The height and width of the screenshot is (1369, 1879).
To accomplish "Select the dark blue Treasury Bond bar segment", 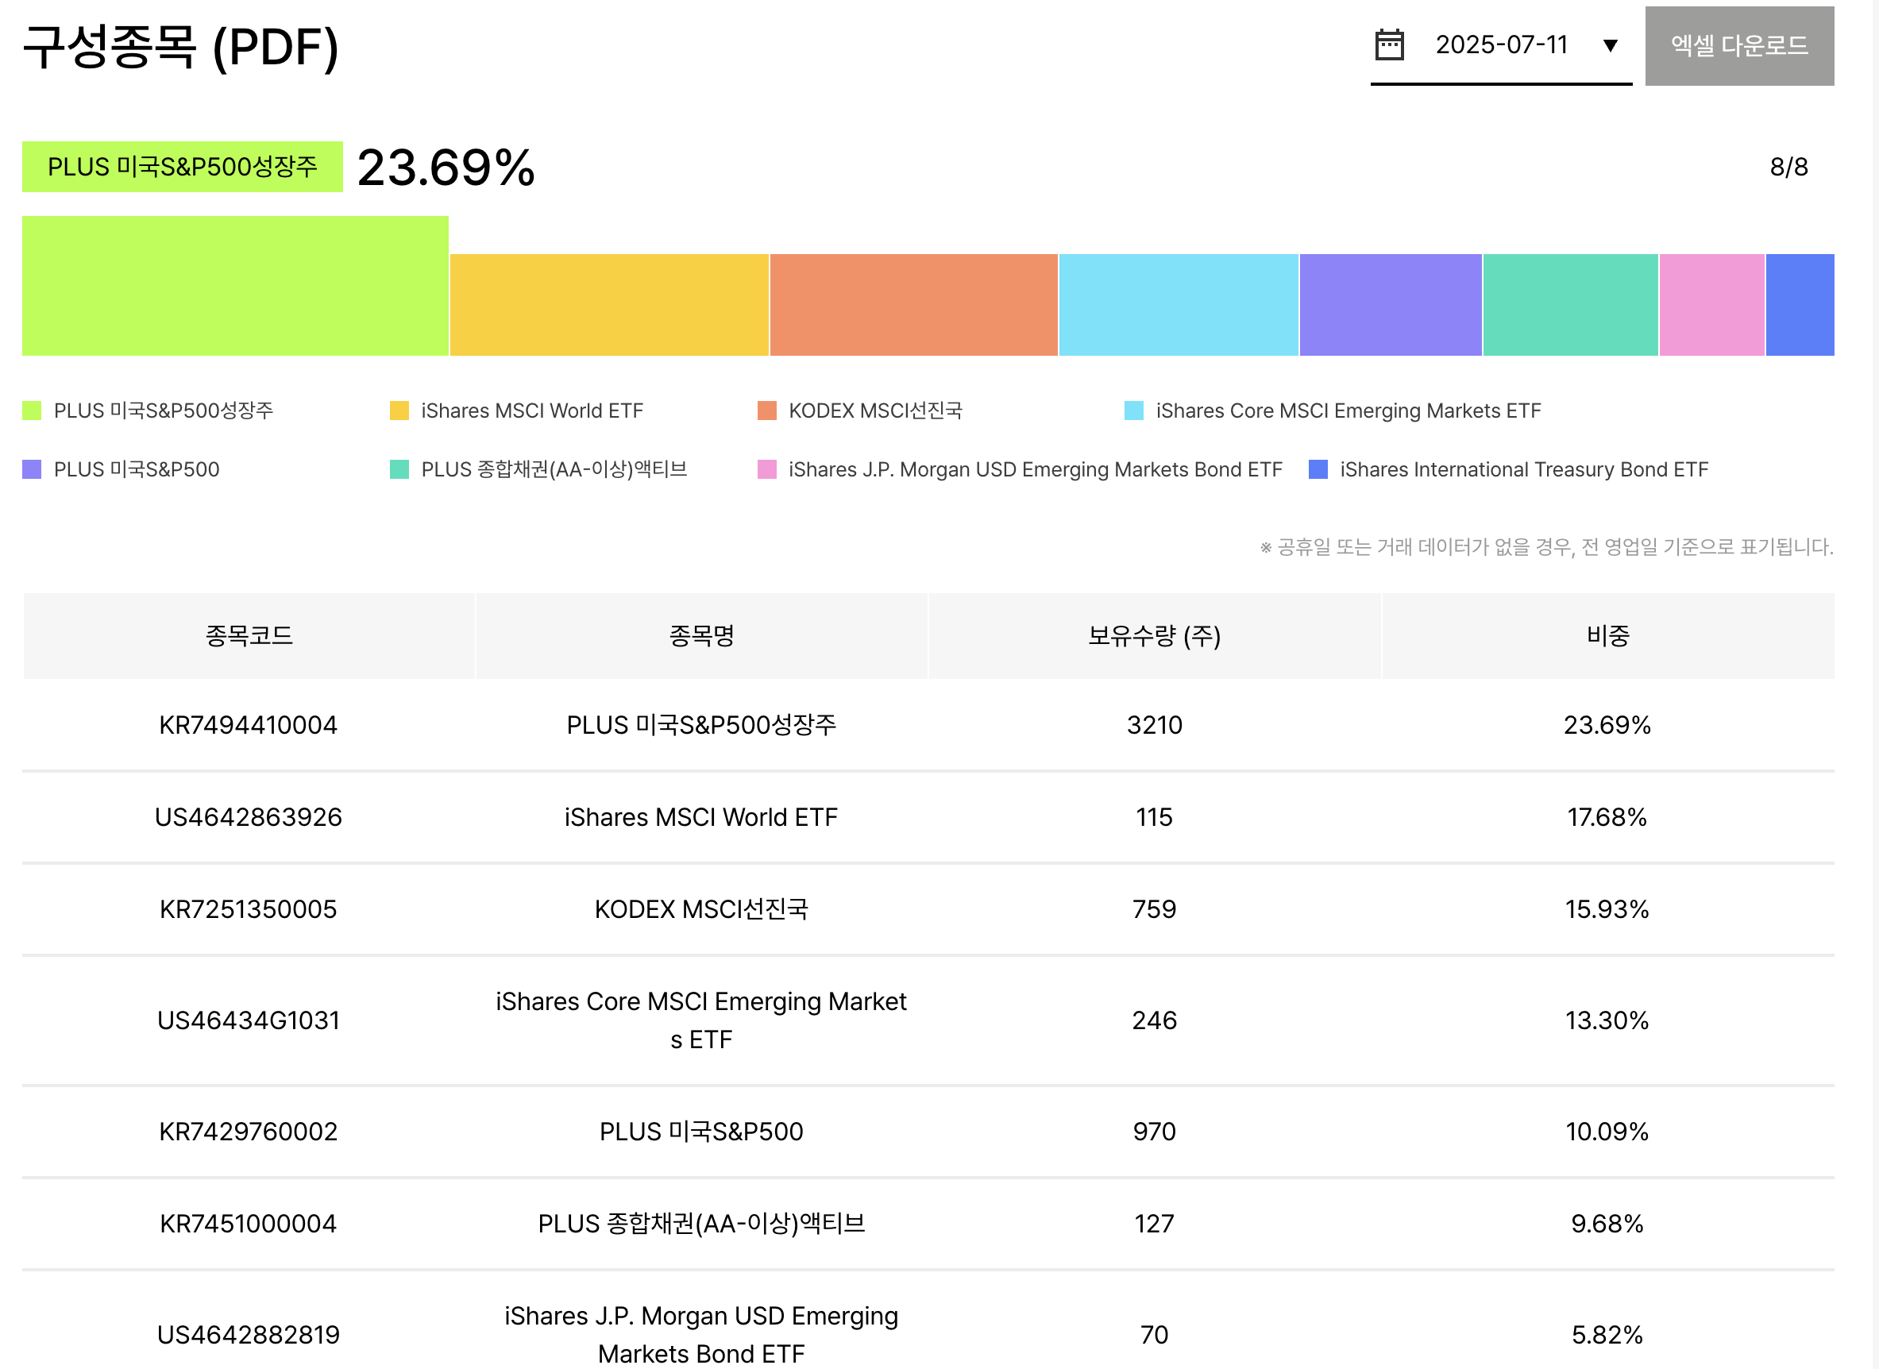I will coord(1800,305).
